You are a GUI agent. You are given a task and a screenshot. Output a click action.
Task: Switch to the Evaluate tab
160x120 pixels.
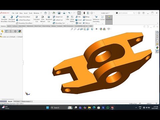[60, 26]
